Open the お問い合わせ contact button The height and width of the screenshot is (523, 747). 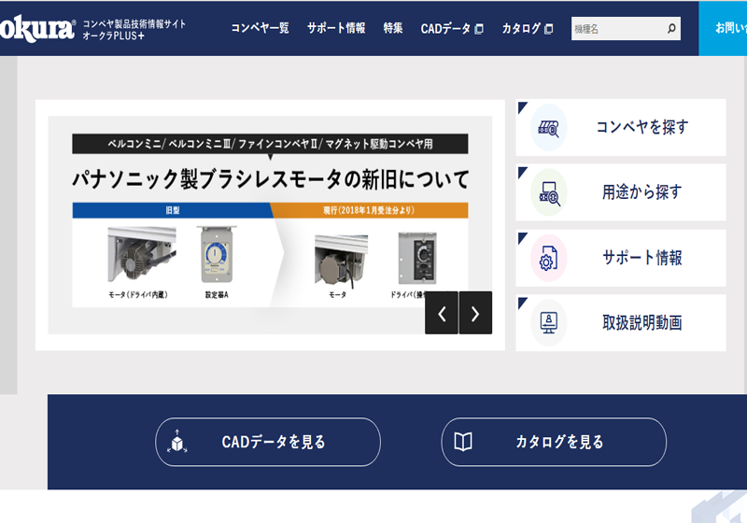click(723, 29)
